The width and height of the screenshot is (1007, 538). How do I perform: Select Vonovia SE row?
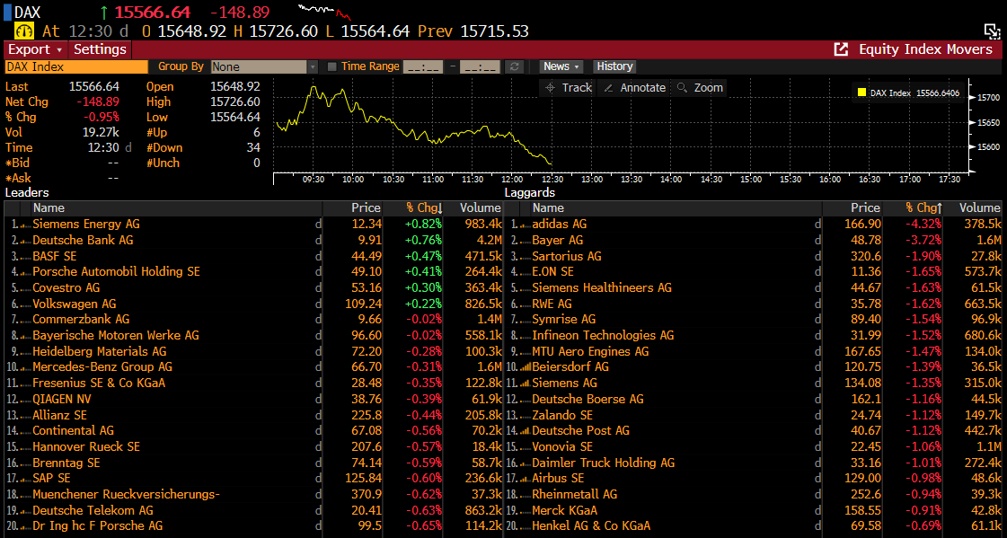(754, 446)
